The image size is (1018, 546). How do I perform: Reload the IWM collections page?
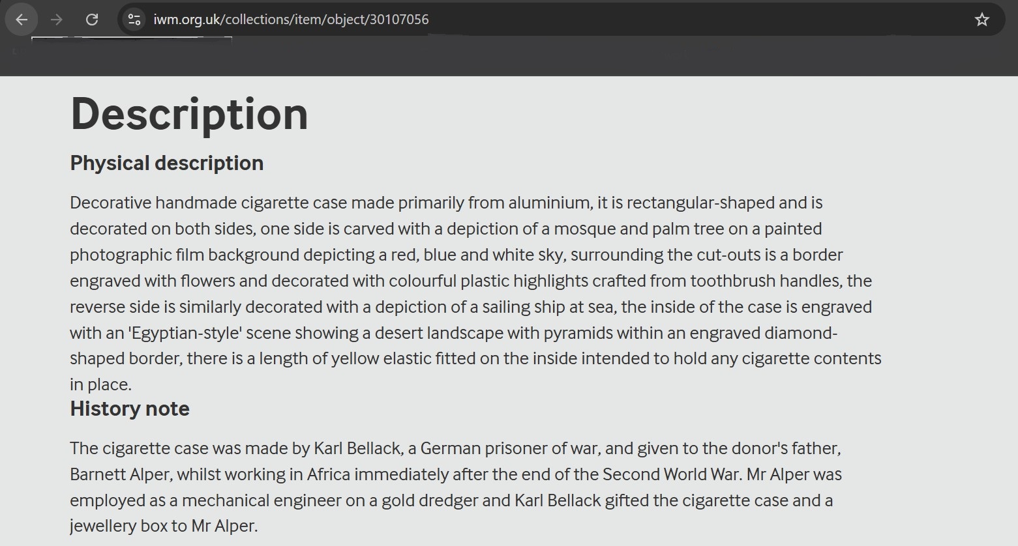click(x=92, y=20)
